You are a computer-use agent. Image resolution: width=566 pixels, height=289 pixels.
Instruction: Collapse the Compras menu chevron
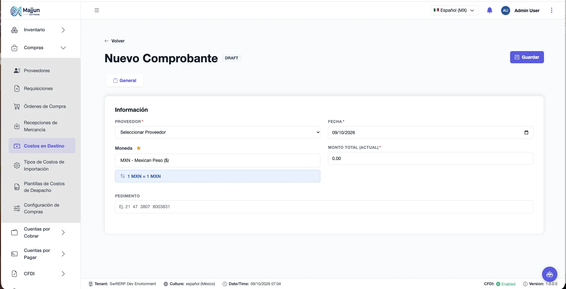tap(63, 48)
